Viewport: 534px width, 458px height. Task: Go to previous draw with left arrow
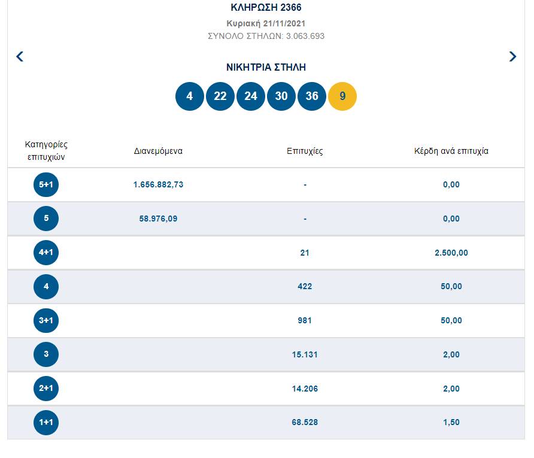point(20,56)
